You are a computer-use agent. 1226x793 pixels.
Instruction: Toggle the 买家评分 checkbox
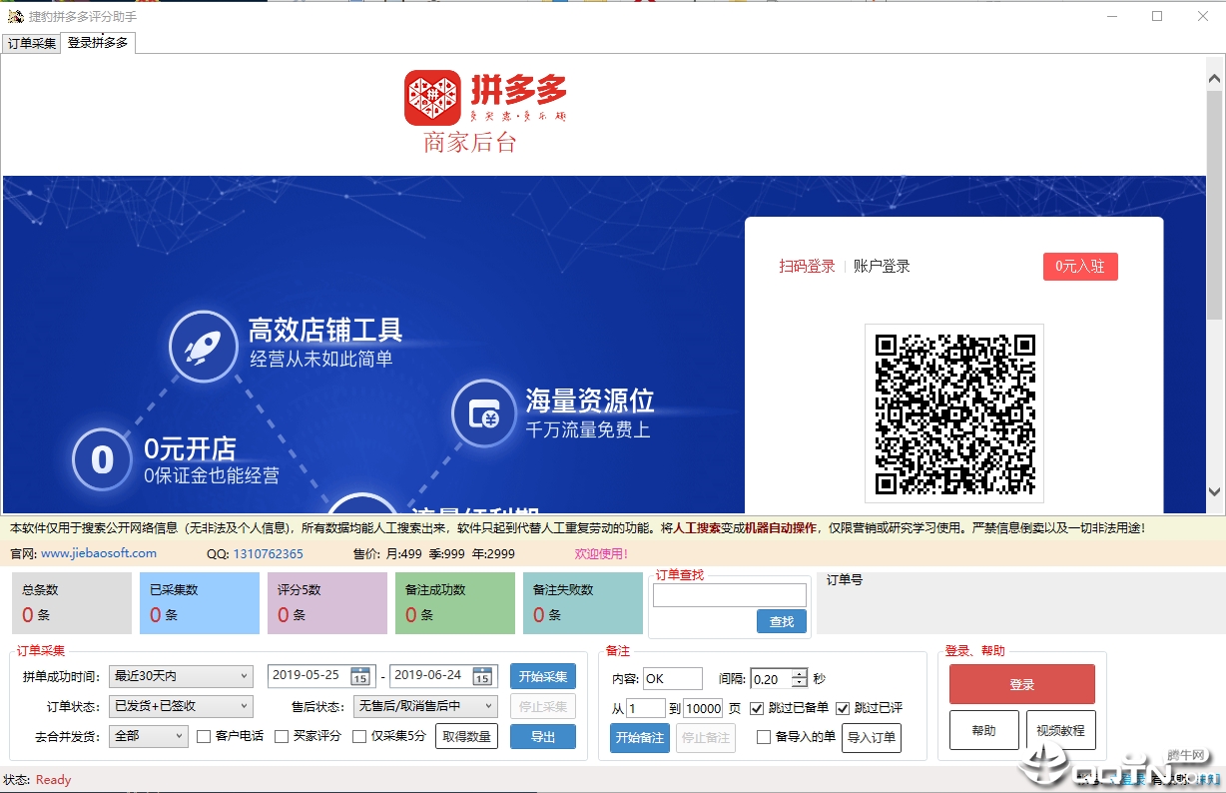[282, 736]
